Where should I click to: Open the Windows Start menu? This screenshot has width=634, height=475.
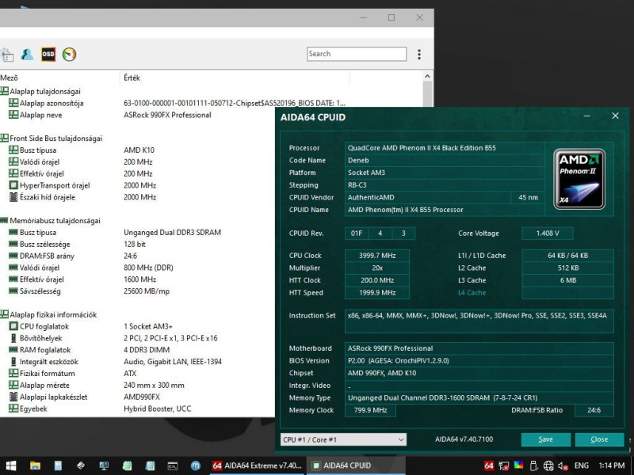pos(12,465)
